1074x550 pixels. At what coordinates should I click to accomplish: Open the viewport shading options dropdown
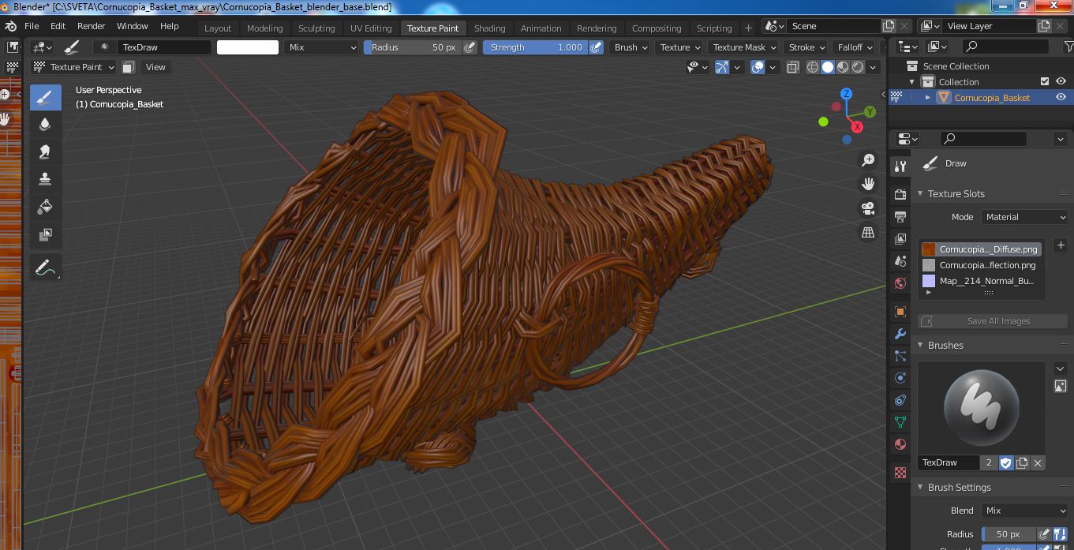tap(873, 67)
